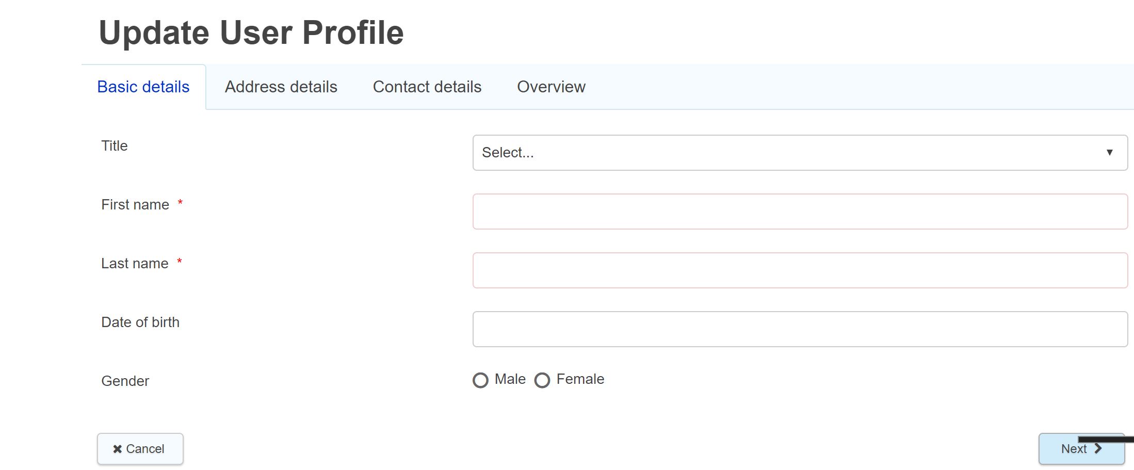Viewport: 1134px width, 470px height.
Task: Click the Update User Profile heading
Action: click(x=251, y=33)
